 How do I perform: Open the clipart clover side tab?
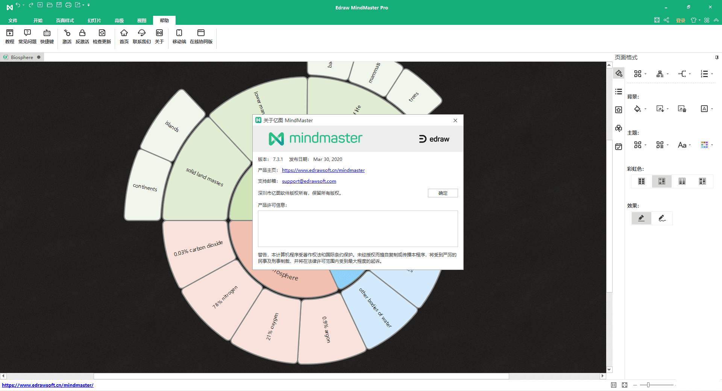(x=619, y=128)
